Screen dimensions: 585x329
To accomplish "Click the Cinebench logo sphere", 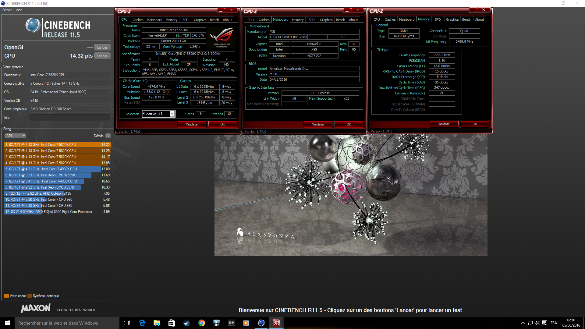I will (33, 25).
